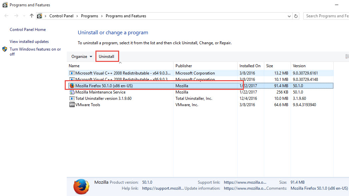This screenshot has width=349, height=196.
Task: Open View installed updates link
Action: click(29, 42)
